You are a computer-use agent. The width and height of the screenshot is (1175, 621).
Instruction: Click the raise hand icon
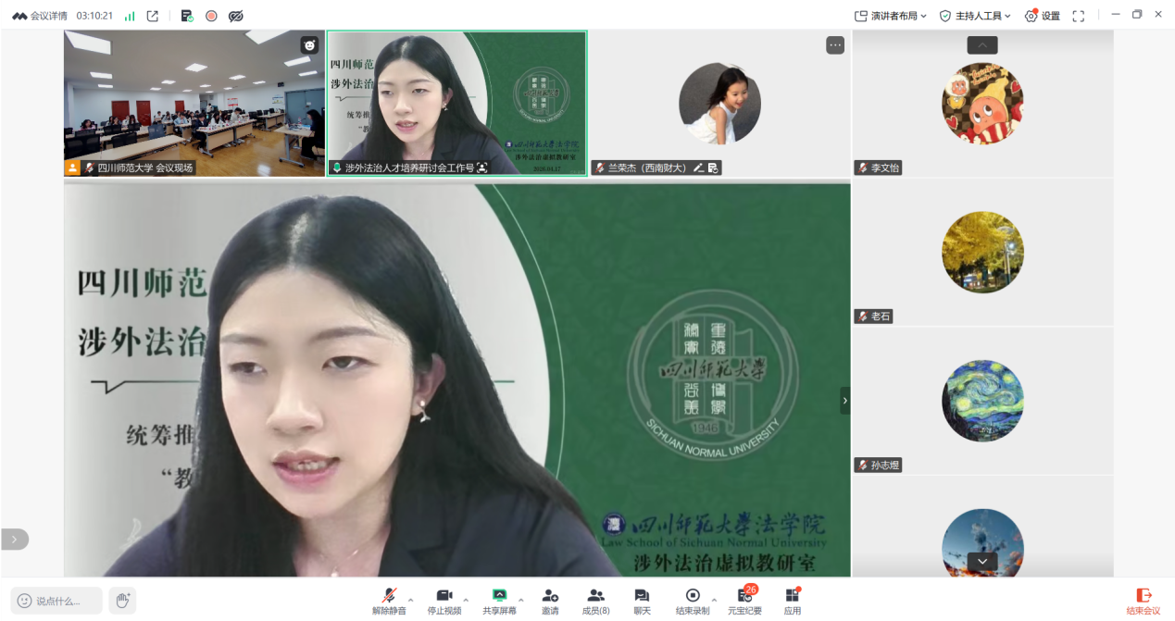(122, 601)
